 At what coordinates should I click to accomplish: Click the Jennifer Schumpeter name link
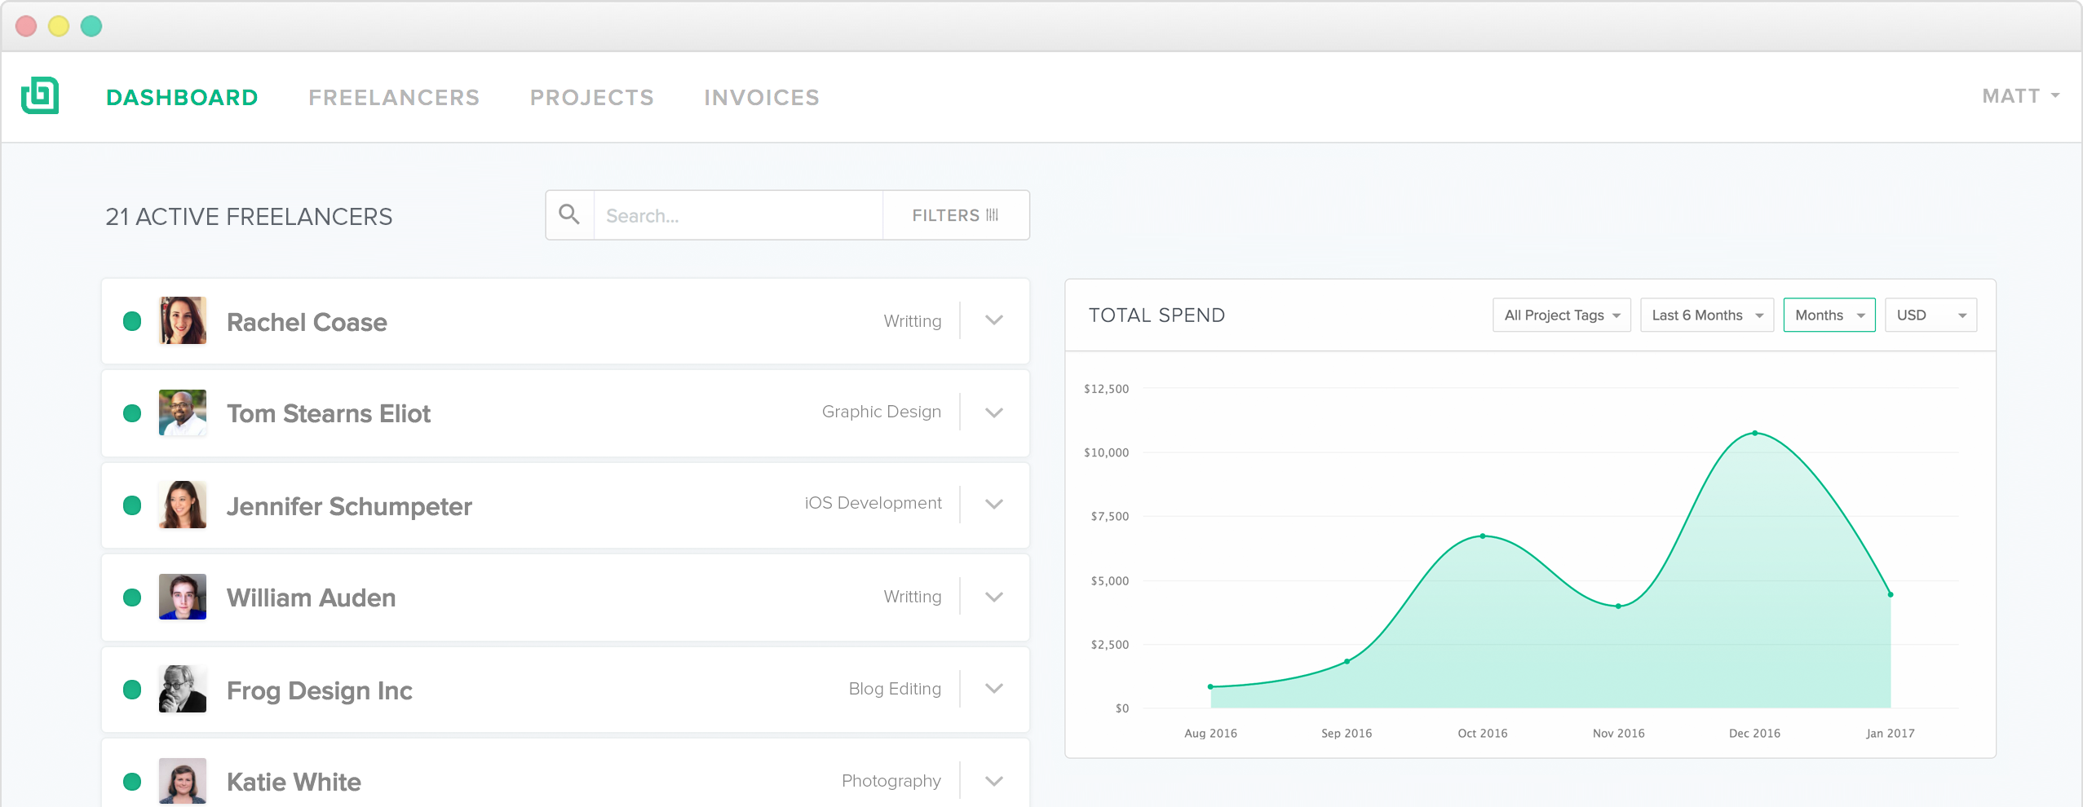[349, 506]
